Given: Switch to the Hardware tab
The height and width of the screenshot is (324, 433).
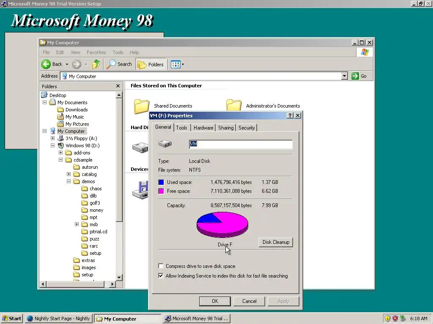Looking at the screenshot, I should (x=203, y=128).
